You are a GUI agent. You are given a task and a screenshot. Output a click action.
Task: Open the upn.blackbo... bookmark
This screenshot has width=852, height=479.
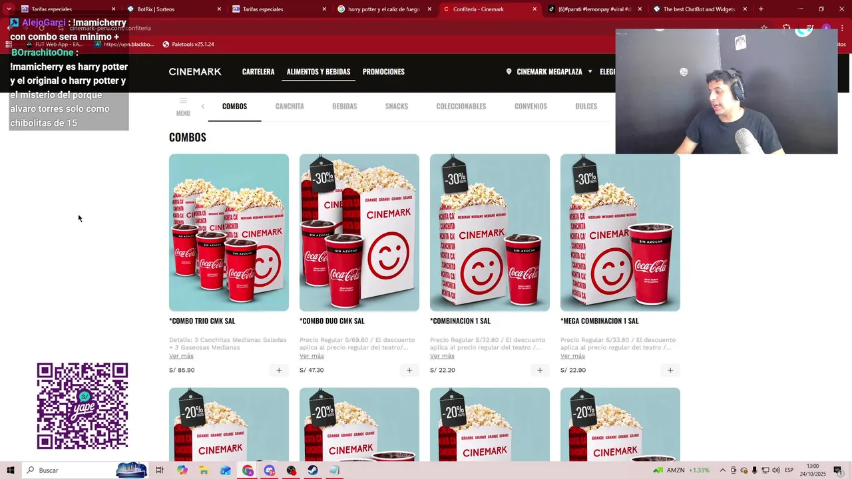click(x=124, y=45)
